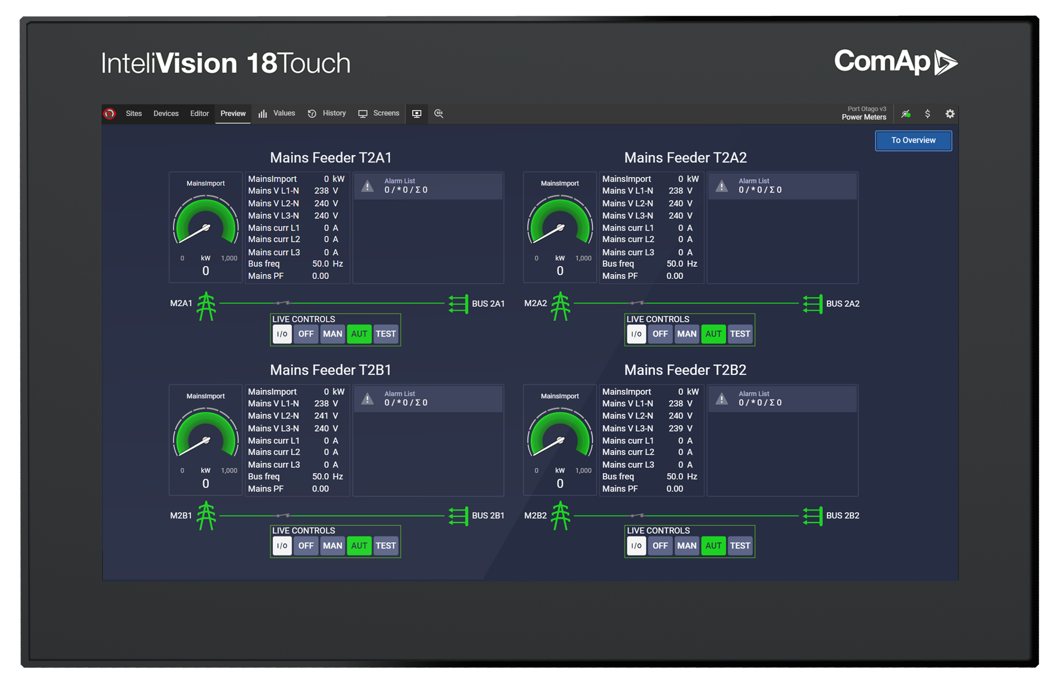The image size is (1058, 686).
Task: Click T2B1 Mains V L2-N value 241 V
Action: [326, 416]
